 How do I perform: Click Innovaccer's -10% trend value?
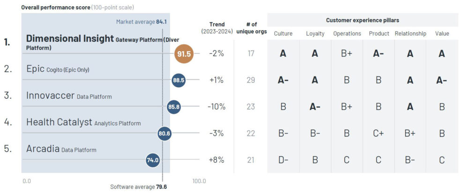pyautogui.click(x=216, y=107)
